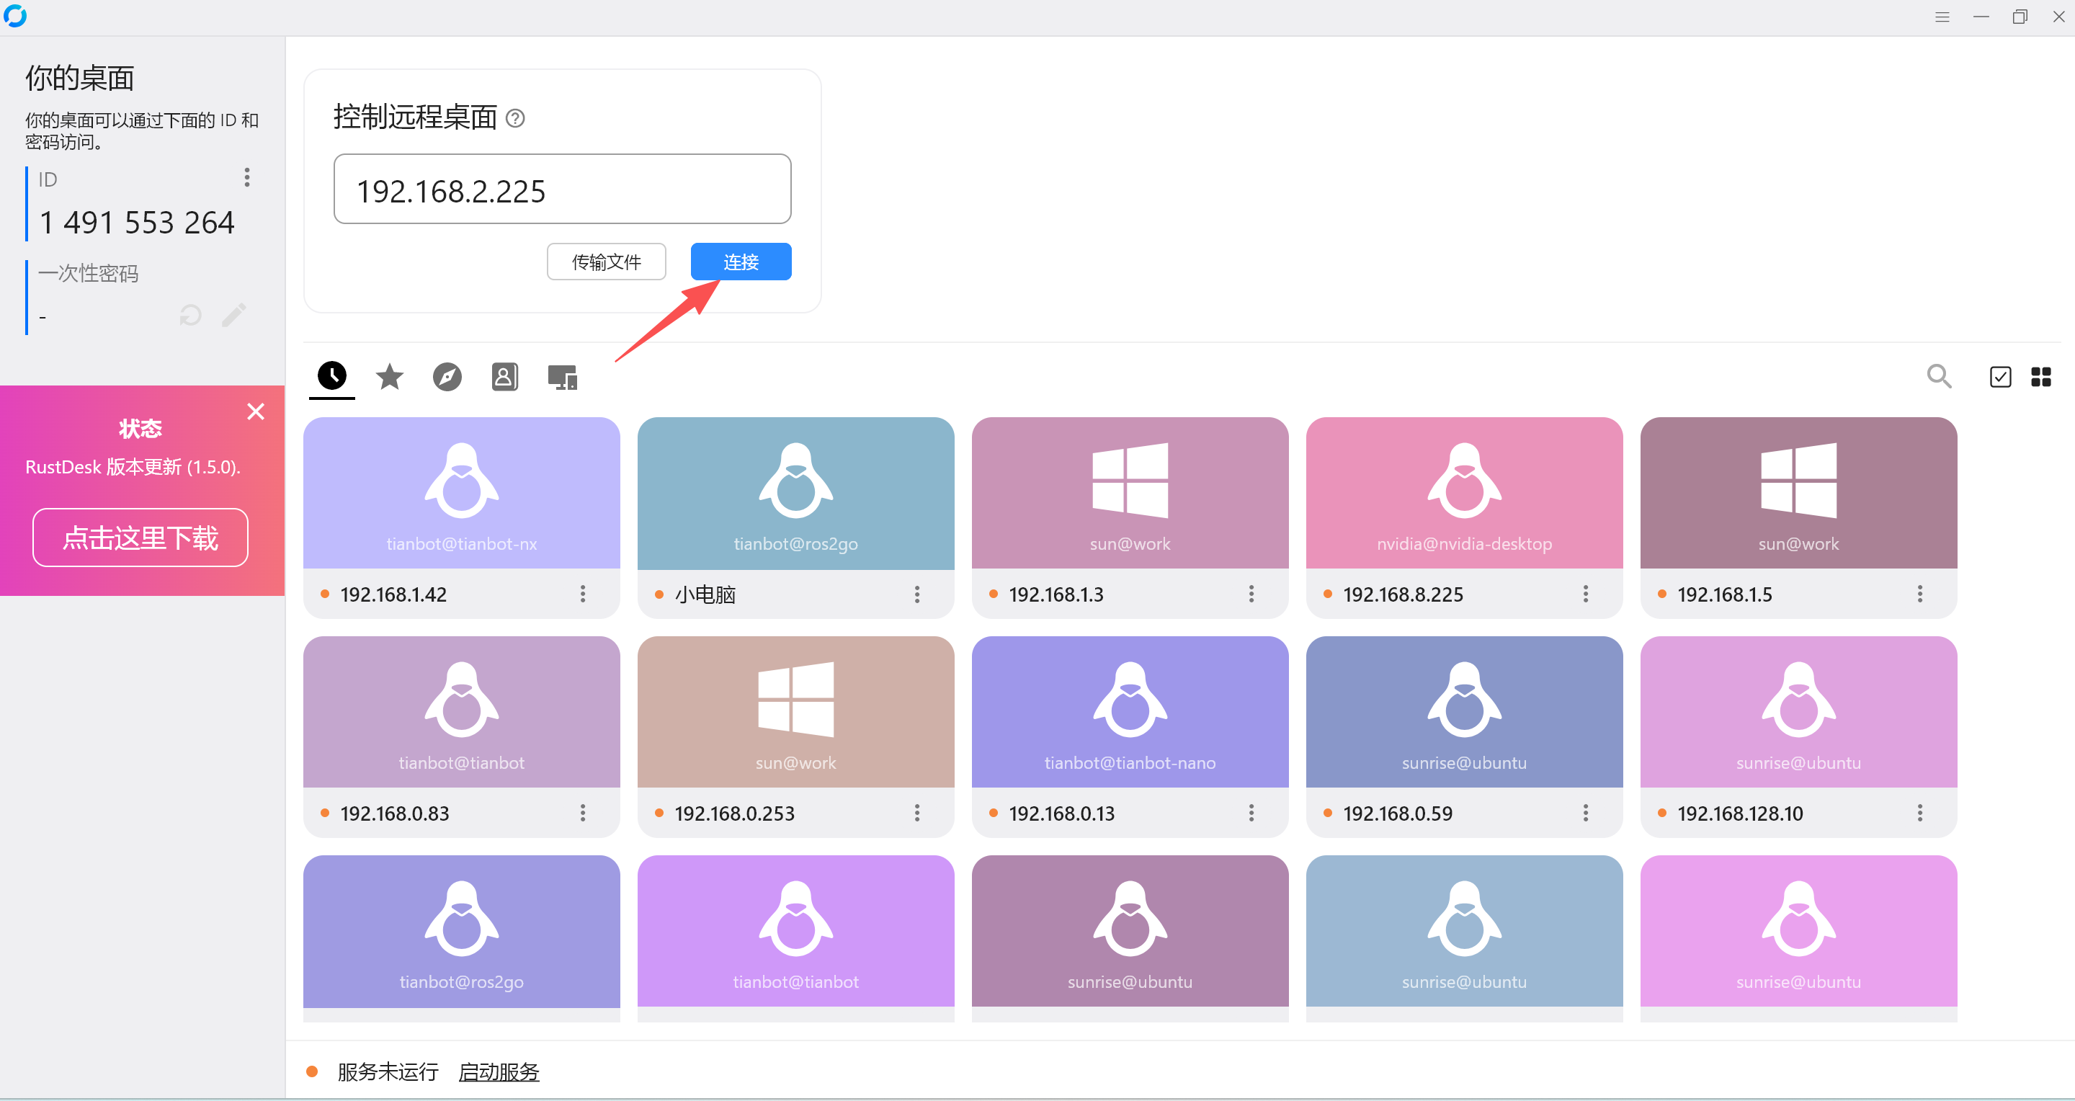Open the Recent sessions clock tab
The image size is (2075, 1101).
[x=332, y=375]
